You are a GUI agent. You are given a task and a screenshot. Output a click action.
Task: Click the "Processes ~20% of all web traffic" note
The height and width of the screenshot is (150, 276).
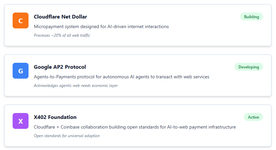point(62,35)
